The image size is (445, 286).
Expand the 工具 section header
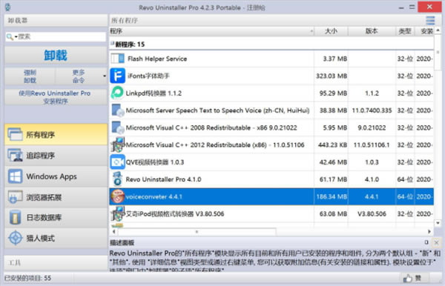click(56, 263)
